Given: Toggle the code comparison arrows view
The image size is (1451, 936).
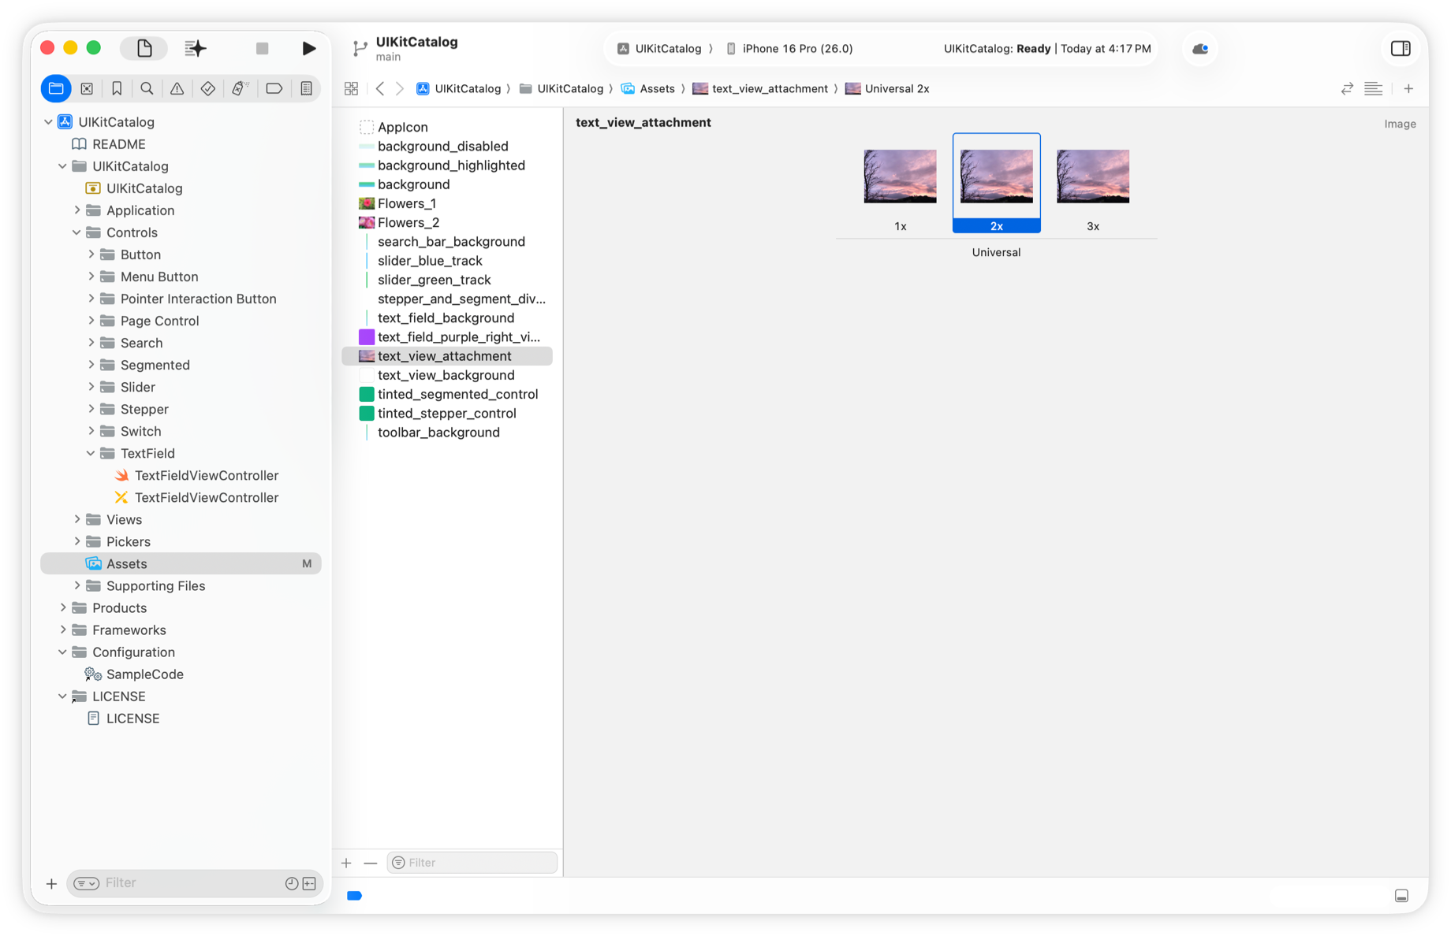Looking at the screenshot, I should [1346, 88].
